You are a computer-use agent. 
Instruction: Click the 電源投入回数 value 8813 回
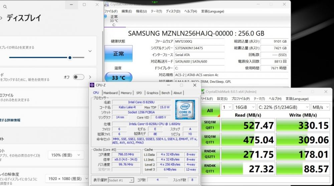click(x=274, y=61)
